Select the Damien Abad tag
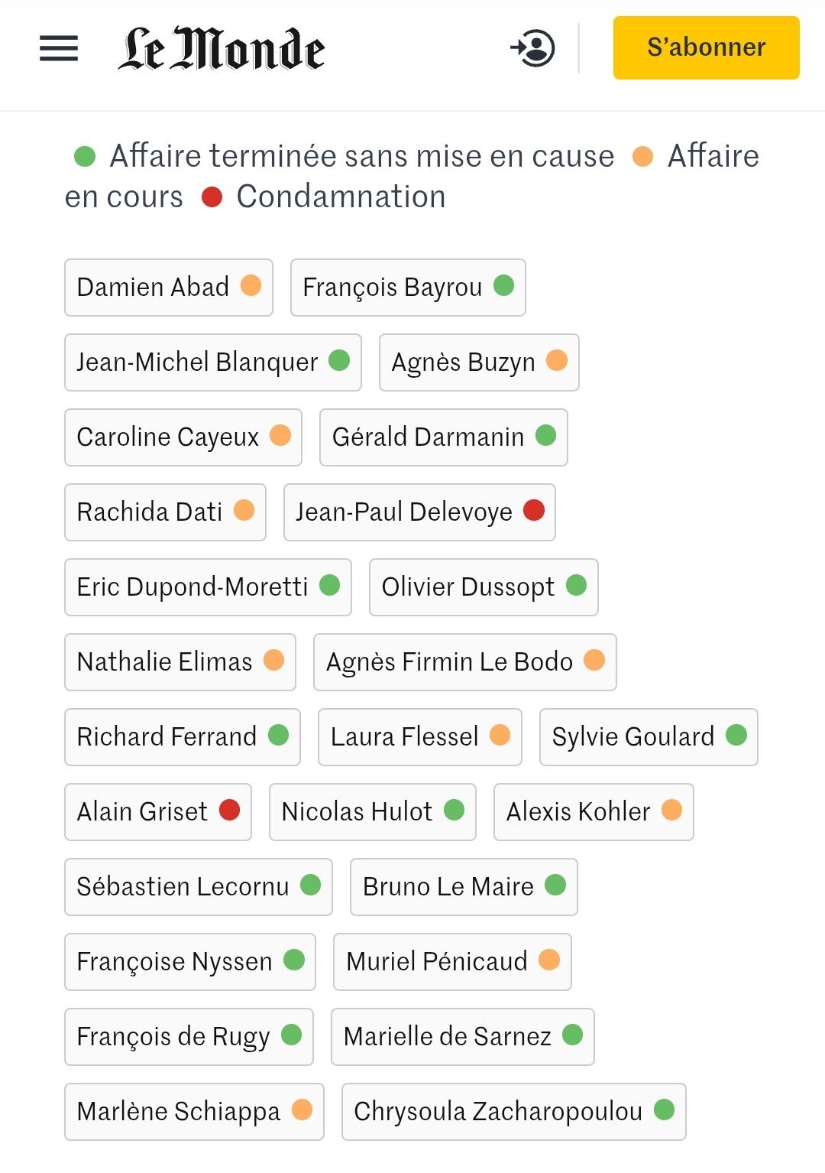Image resolution: width=825 pixels, height=1173 pixels. 168,288
